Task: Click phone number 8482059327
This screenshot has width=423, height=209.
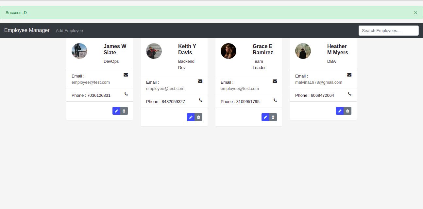Action: (173, 102)
